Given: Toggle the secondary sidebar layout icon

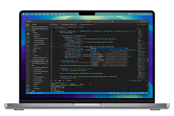Looking at the screenshot, I should 146,21.
